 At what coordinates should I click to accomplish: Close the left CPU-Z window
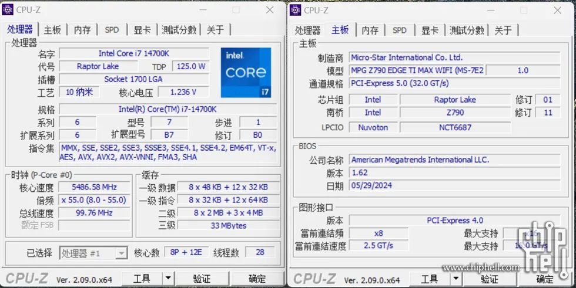tap(270, 10)
